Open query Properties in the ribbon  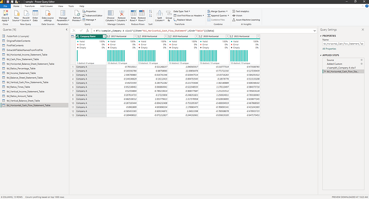click(89, 11)
